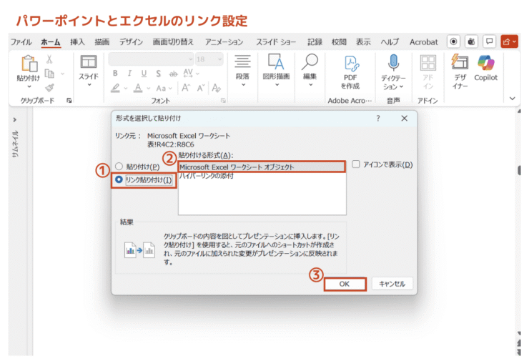Expand the thumbnail pane arrow

[x=14, y=120]
